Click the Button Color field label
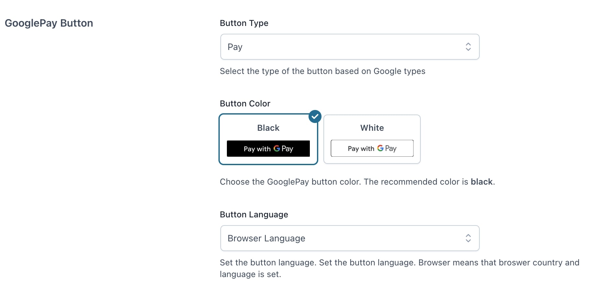This screenshot has height=292, width=597. (245, 103)
